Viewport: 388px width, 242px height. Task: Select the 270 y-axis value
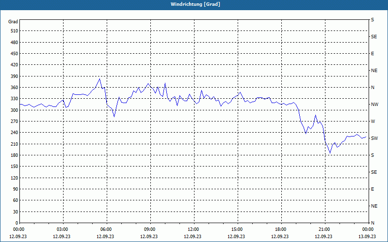[14, 121]
